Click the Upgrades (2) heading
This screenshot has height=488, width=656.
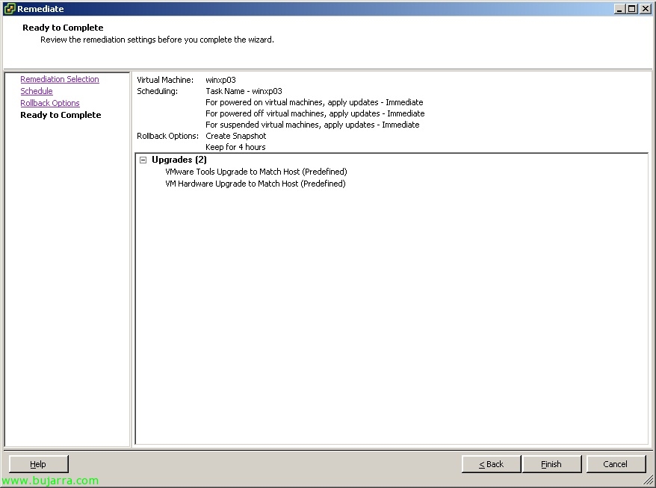(x=179, y=160)
